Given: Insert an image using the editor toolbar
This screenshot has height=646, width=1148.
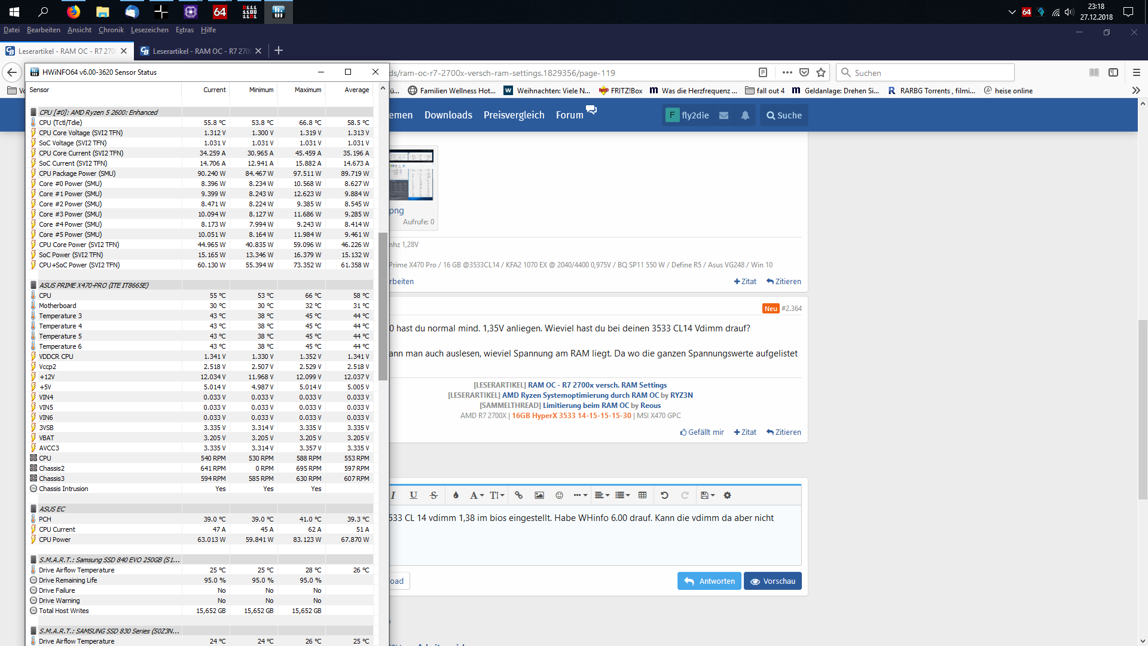Looking at the screenshot, I should [539, 495].
